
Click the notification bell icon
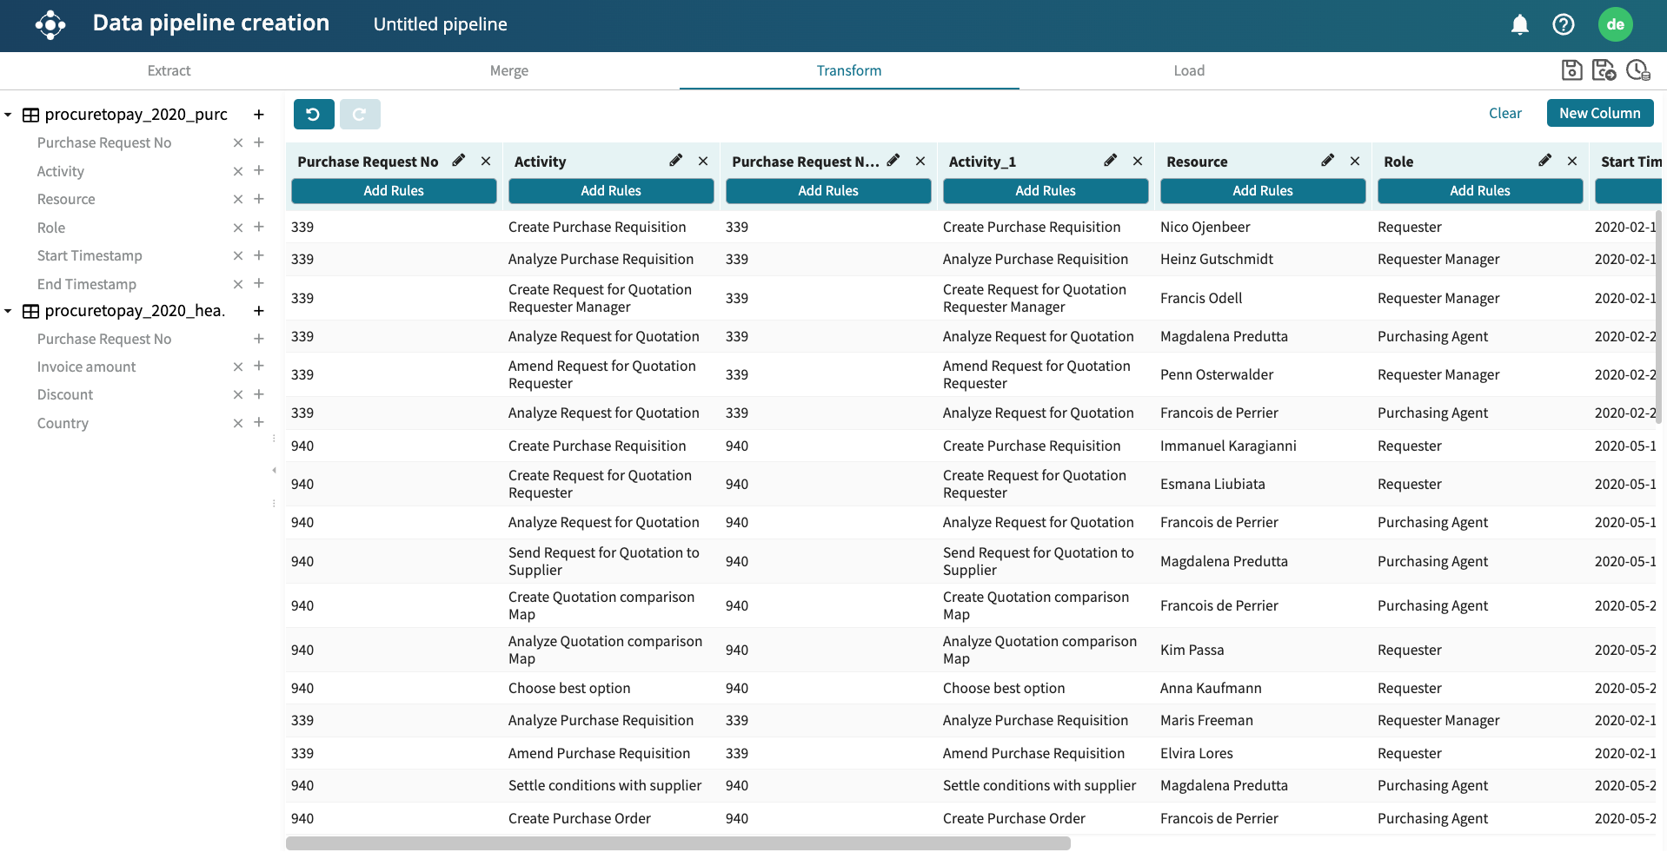point(1519,24)
